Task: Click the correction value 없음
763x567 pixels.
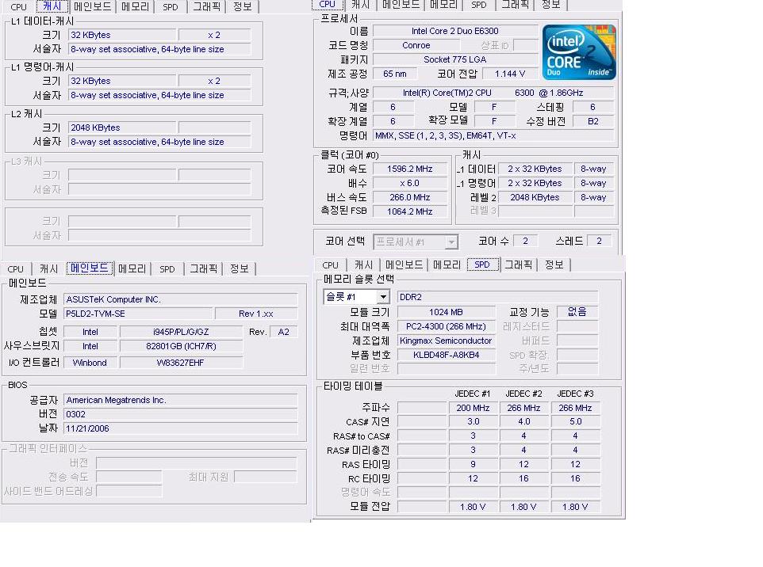Action: (577, 311)
